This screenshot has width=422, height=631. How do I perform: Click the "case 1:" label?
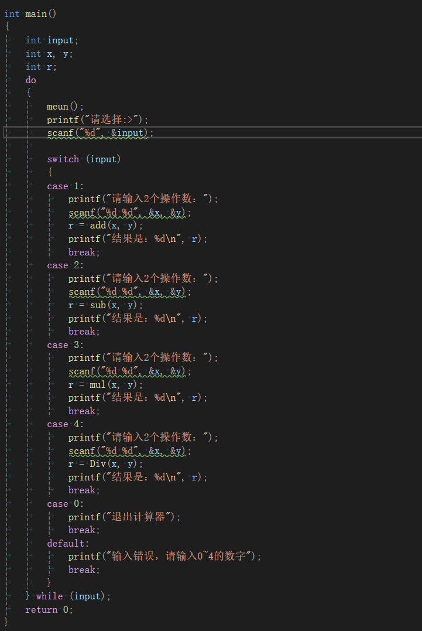[65, 186]
